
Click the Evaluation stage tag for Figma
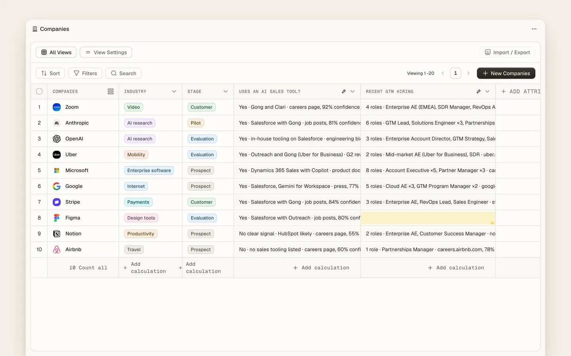click(x=202, y=218)
